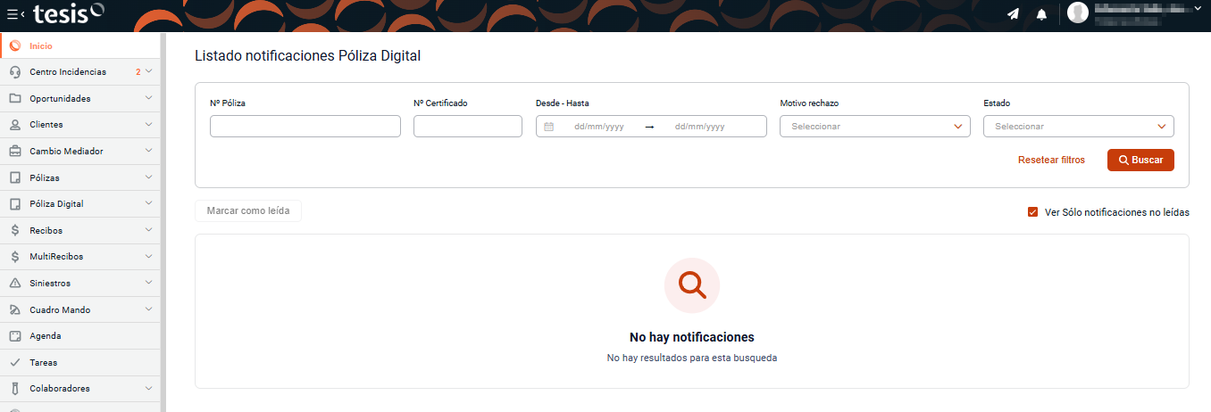1211x412 pixels.
Task: Expand Oportunidades chevron
Action: [x=149, y=98]
